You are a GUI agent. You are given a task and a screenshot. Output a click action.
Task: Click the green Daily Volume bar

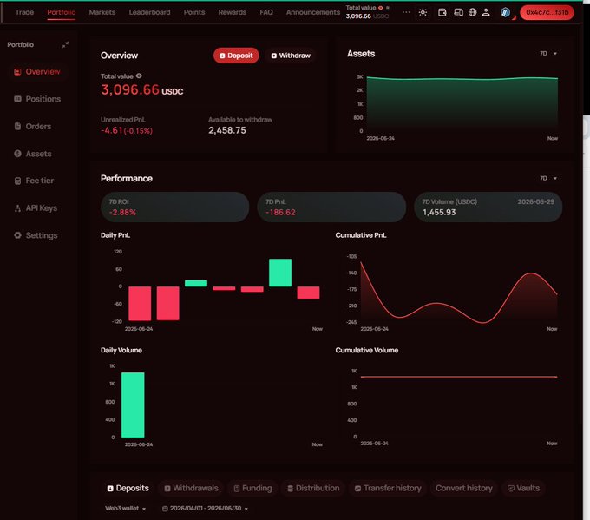pos(133,405)
